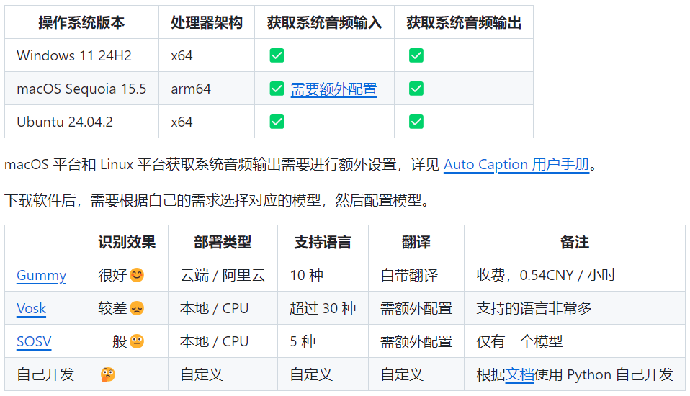Screen dimensions: 690x396
Task: Click the neutral emoji beside 一般
Action: [x=137, y=341]
